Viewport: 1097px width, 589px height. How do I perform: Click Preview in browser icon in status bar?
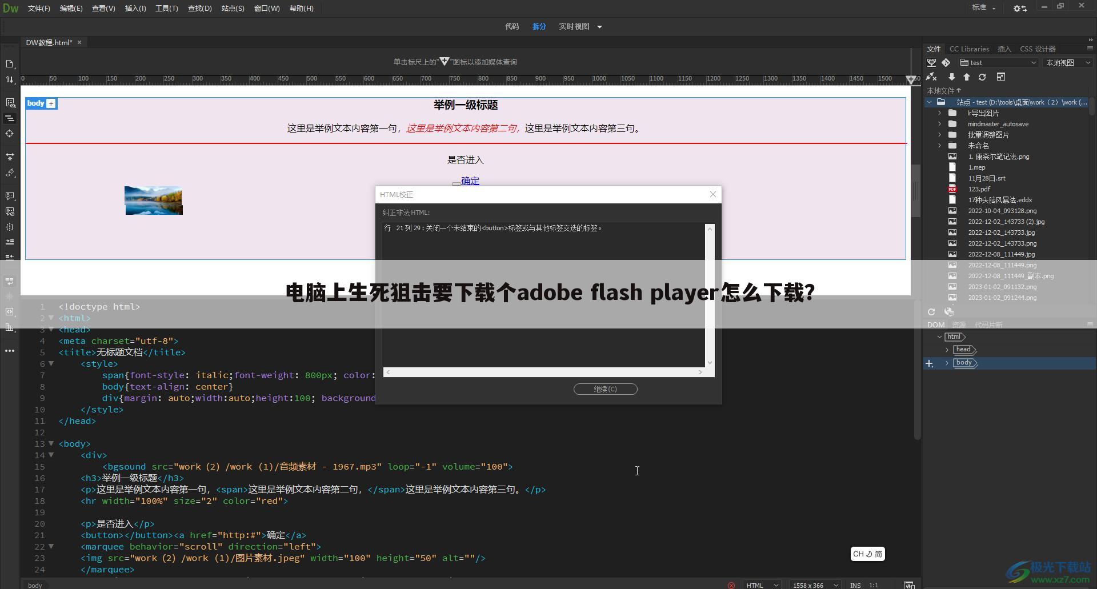(x=909, y=585)
